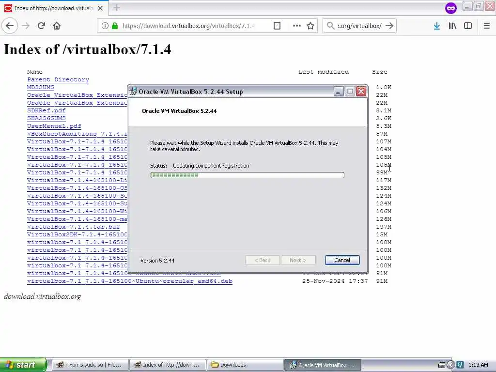Click the installation progress bar

(x=248, y=175)
